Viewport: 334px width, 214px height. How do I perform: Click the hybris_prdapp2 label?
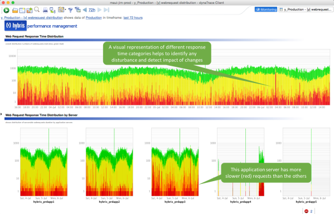click(109, 202)
